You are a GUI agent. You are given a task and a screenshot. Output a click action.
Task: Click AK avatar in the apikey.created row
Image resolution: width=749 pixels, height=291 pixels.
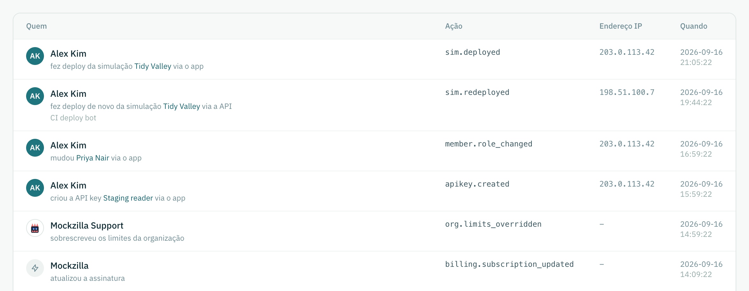tap(35, 188)
